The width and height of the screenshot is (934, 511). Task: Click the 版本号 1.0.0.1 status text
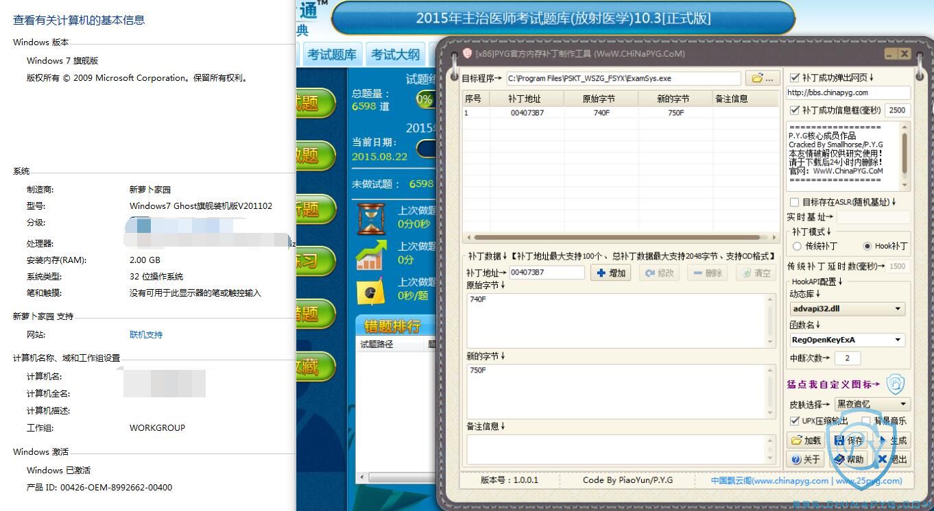[x=510, y=480]
